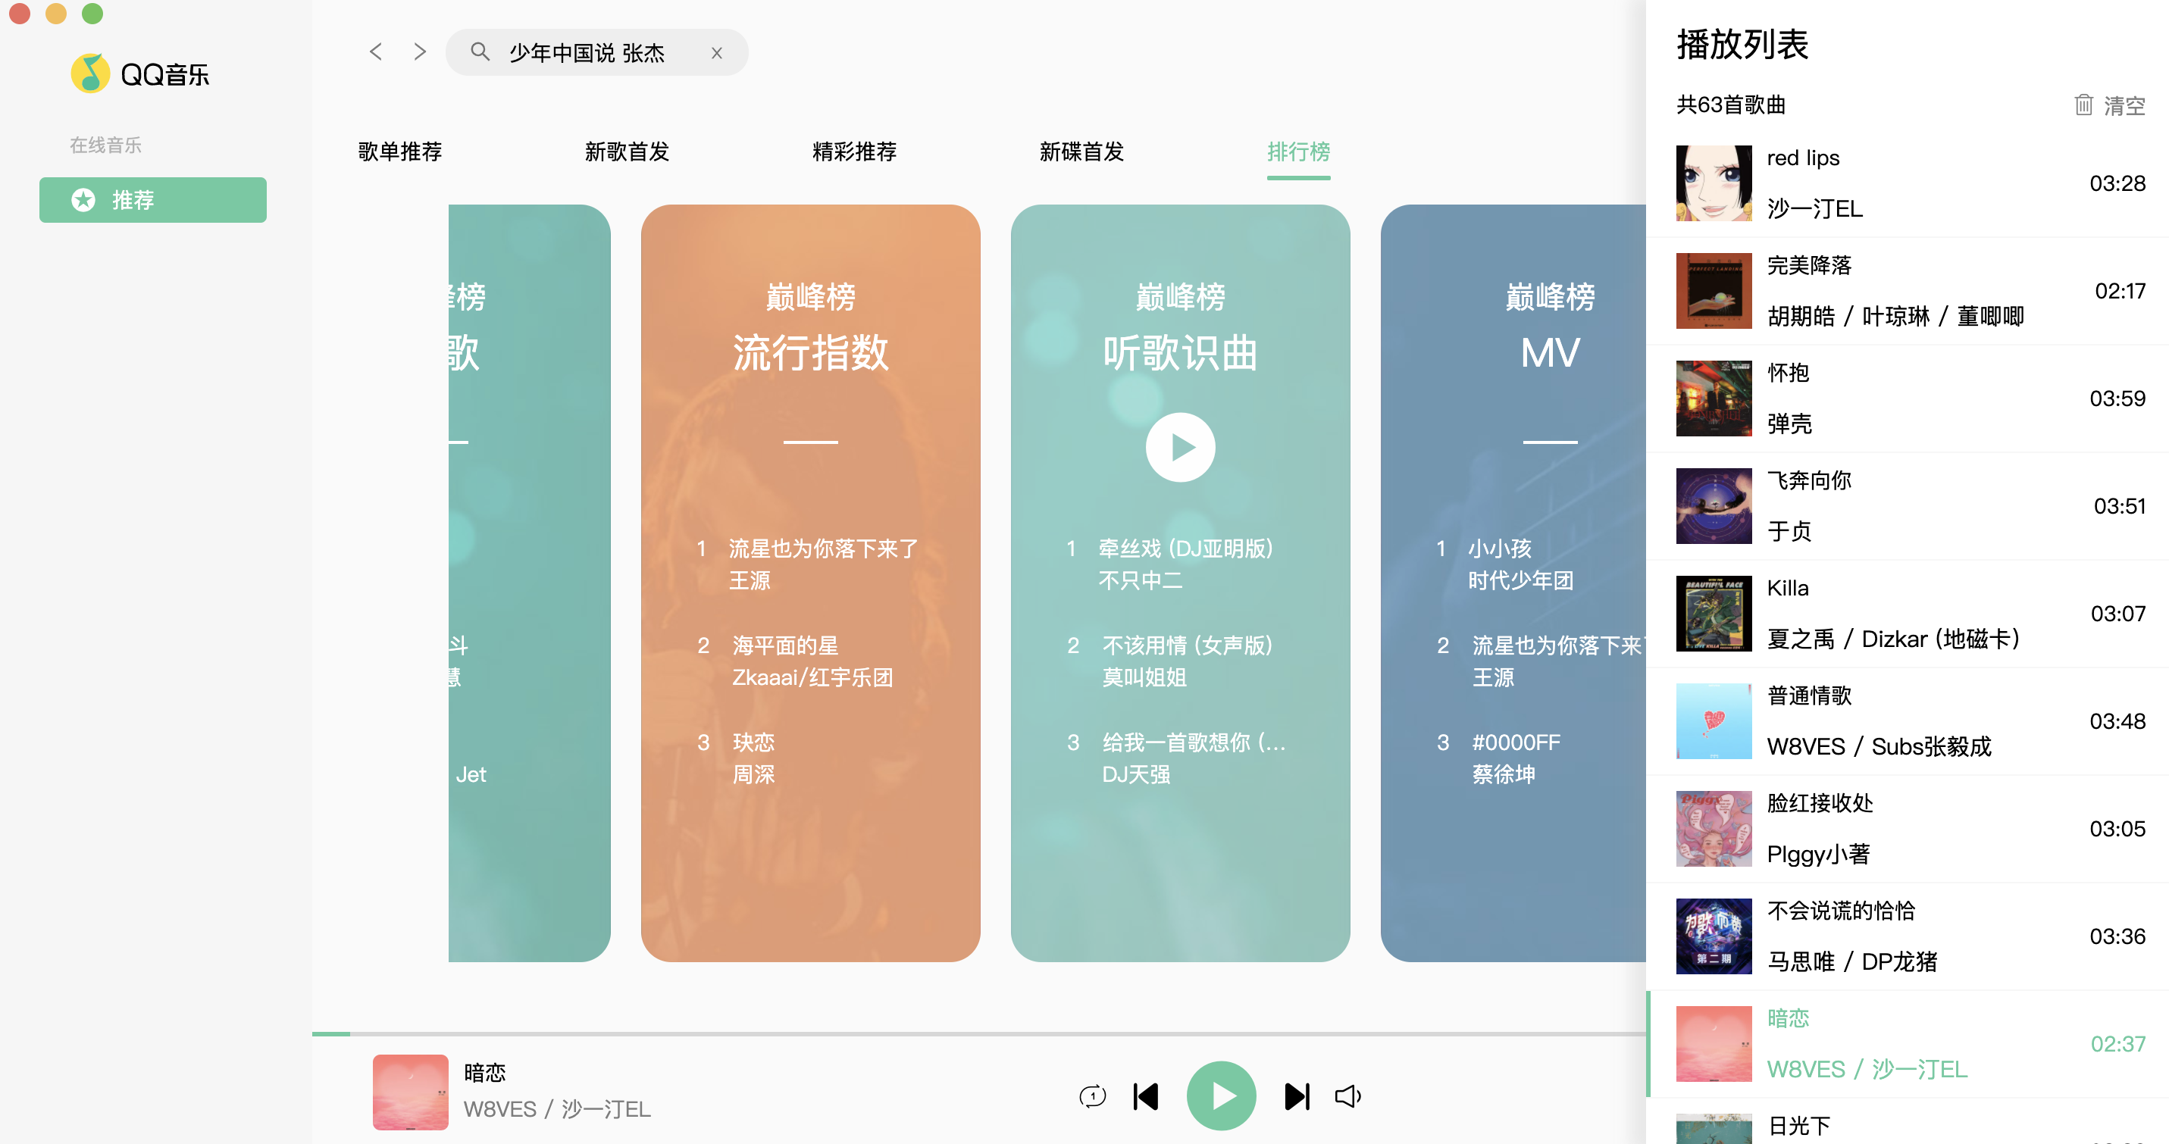Open the now-playing album cover 暗恋
The image size is (2169, 1144).
coord(410,1092)
